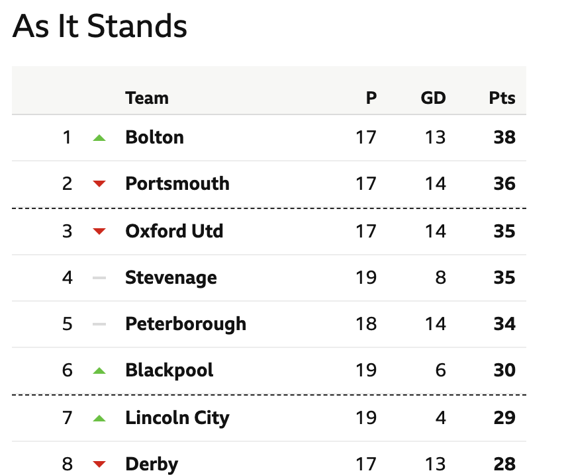568x475 pixels.
Task: Click the red down arrow beside Oxford Utd
Action: [99, 232]
